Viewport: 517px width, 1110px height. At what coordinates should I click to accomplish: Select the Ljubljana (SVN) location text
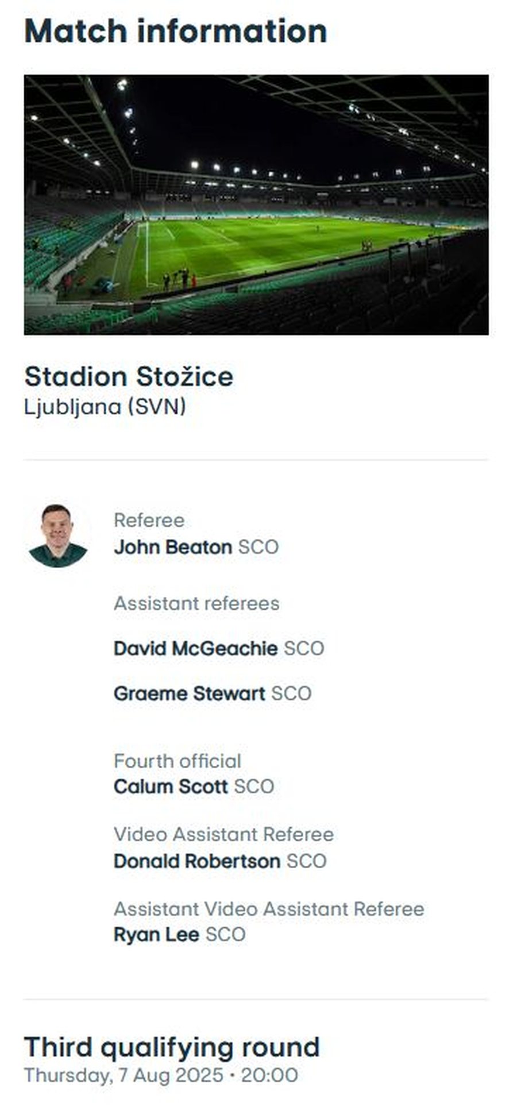(x=105, y=407)
